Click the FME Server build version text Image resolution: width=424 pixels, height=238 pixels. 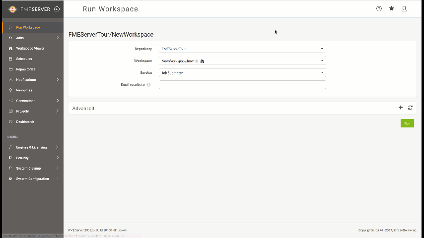(97, 230)
